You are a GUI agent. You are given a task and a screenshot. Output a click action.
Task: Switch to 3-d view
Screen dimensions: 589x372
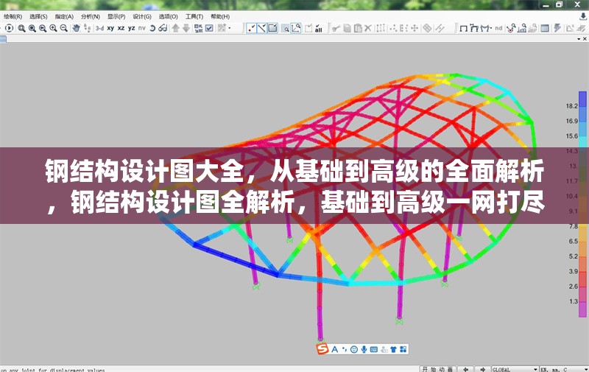[x=99, y=28]
